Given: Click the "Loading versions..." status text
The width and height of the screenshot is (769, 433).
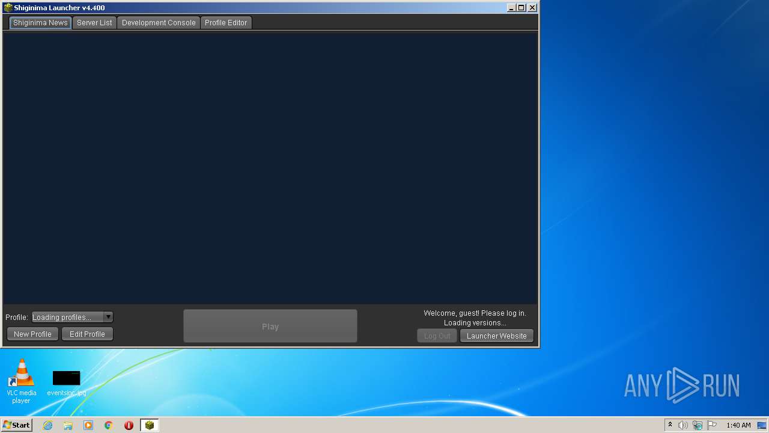Looking at the screenshot, I should (x=475, y=323).
